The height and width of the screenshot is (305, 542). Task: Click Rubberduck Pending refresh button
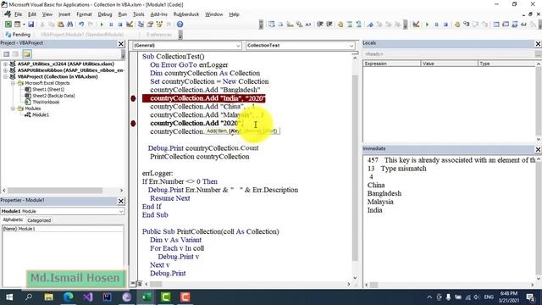click(x=18, y=35)
